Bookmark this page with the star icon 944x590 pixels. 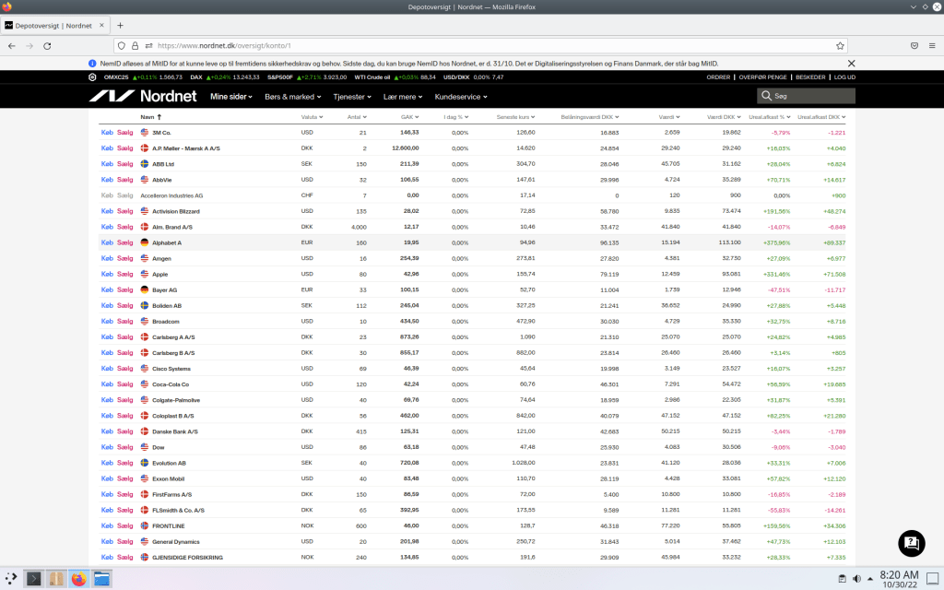pyautogui.click(x=840, y=45)
